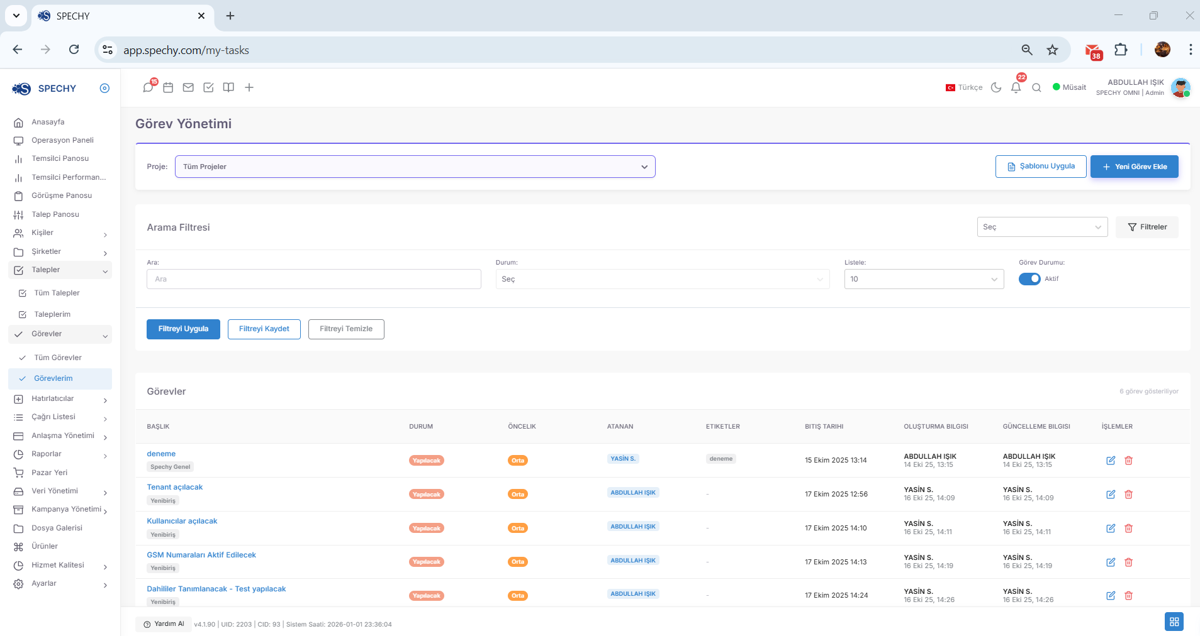Delete the 'Kullanıcılar açılacak' task
1200x636 pixels.
click(1129, 529)
